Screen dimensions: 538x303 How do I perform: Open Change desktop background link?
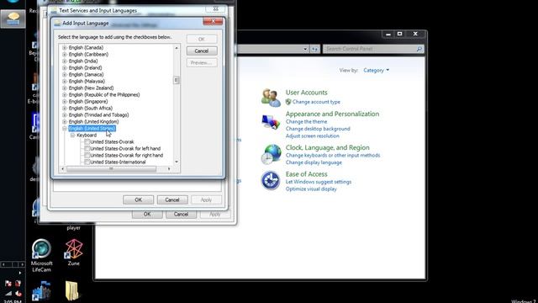pyautogui.click(x=318, y=129)
